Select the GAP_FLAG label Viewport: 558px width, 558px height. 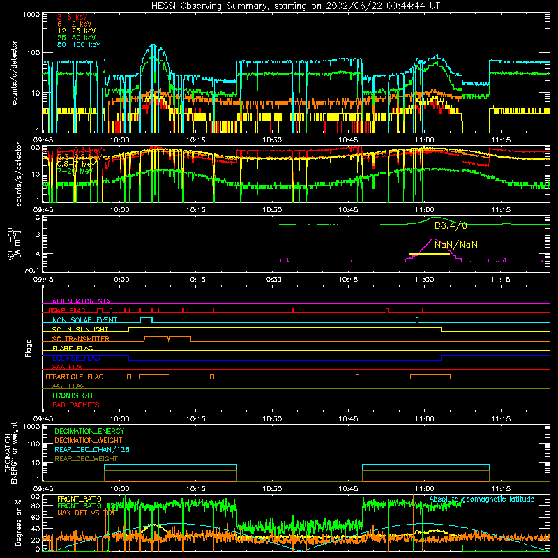click(x=68, y=310)
